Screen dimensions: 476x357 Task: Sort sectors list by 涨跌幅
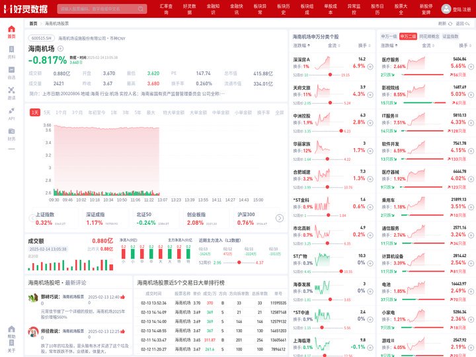(389, 46)
